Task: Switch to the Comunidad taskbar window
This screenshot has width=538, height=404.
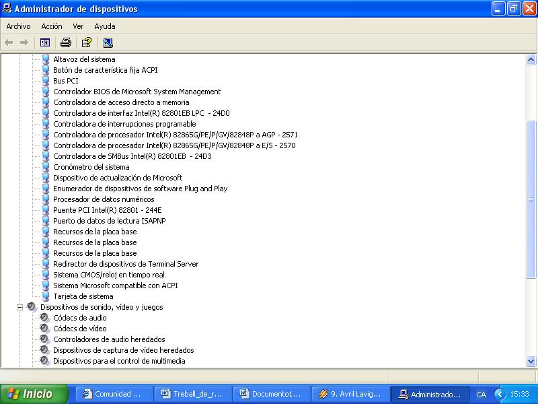Action: point(114,394)
